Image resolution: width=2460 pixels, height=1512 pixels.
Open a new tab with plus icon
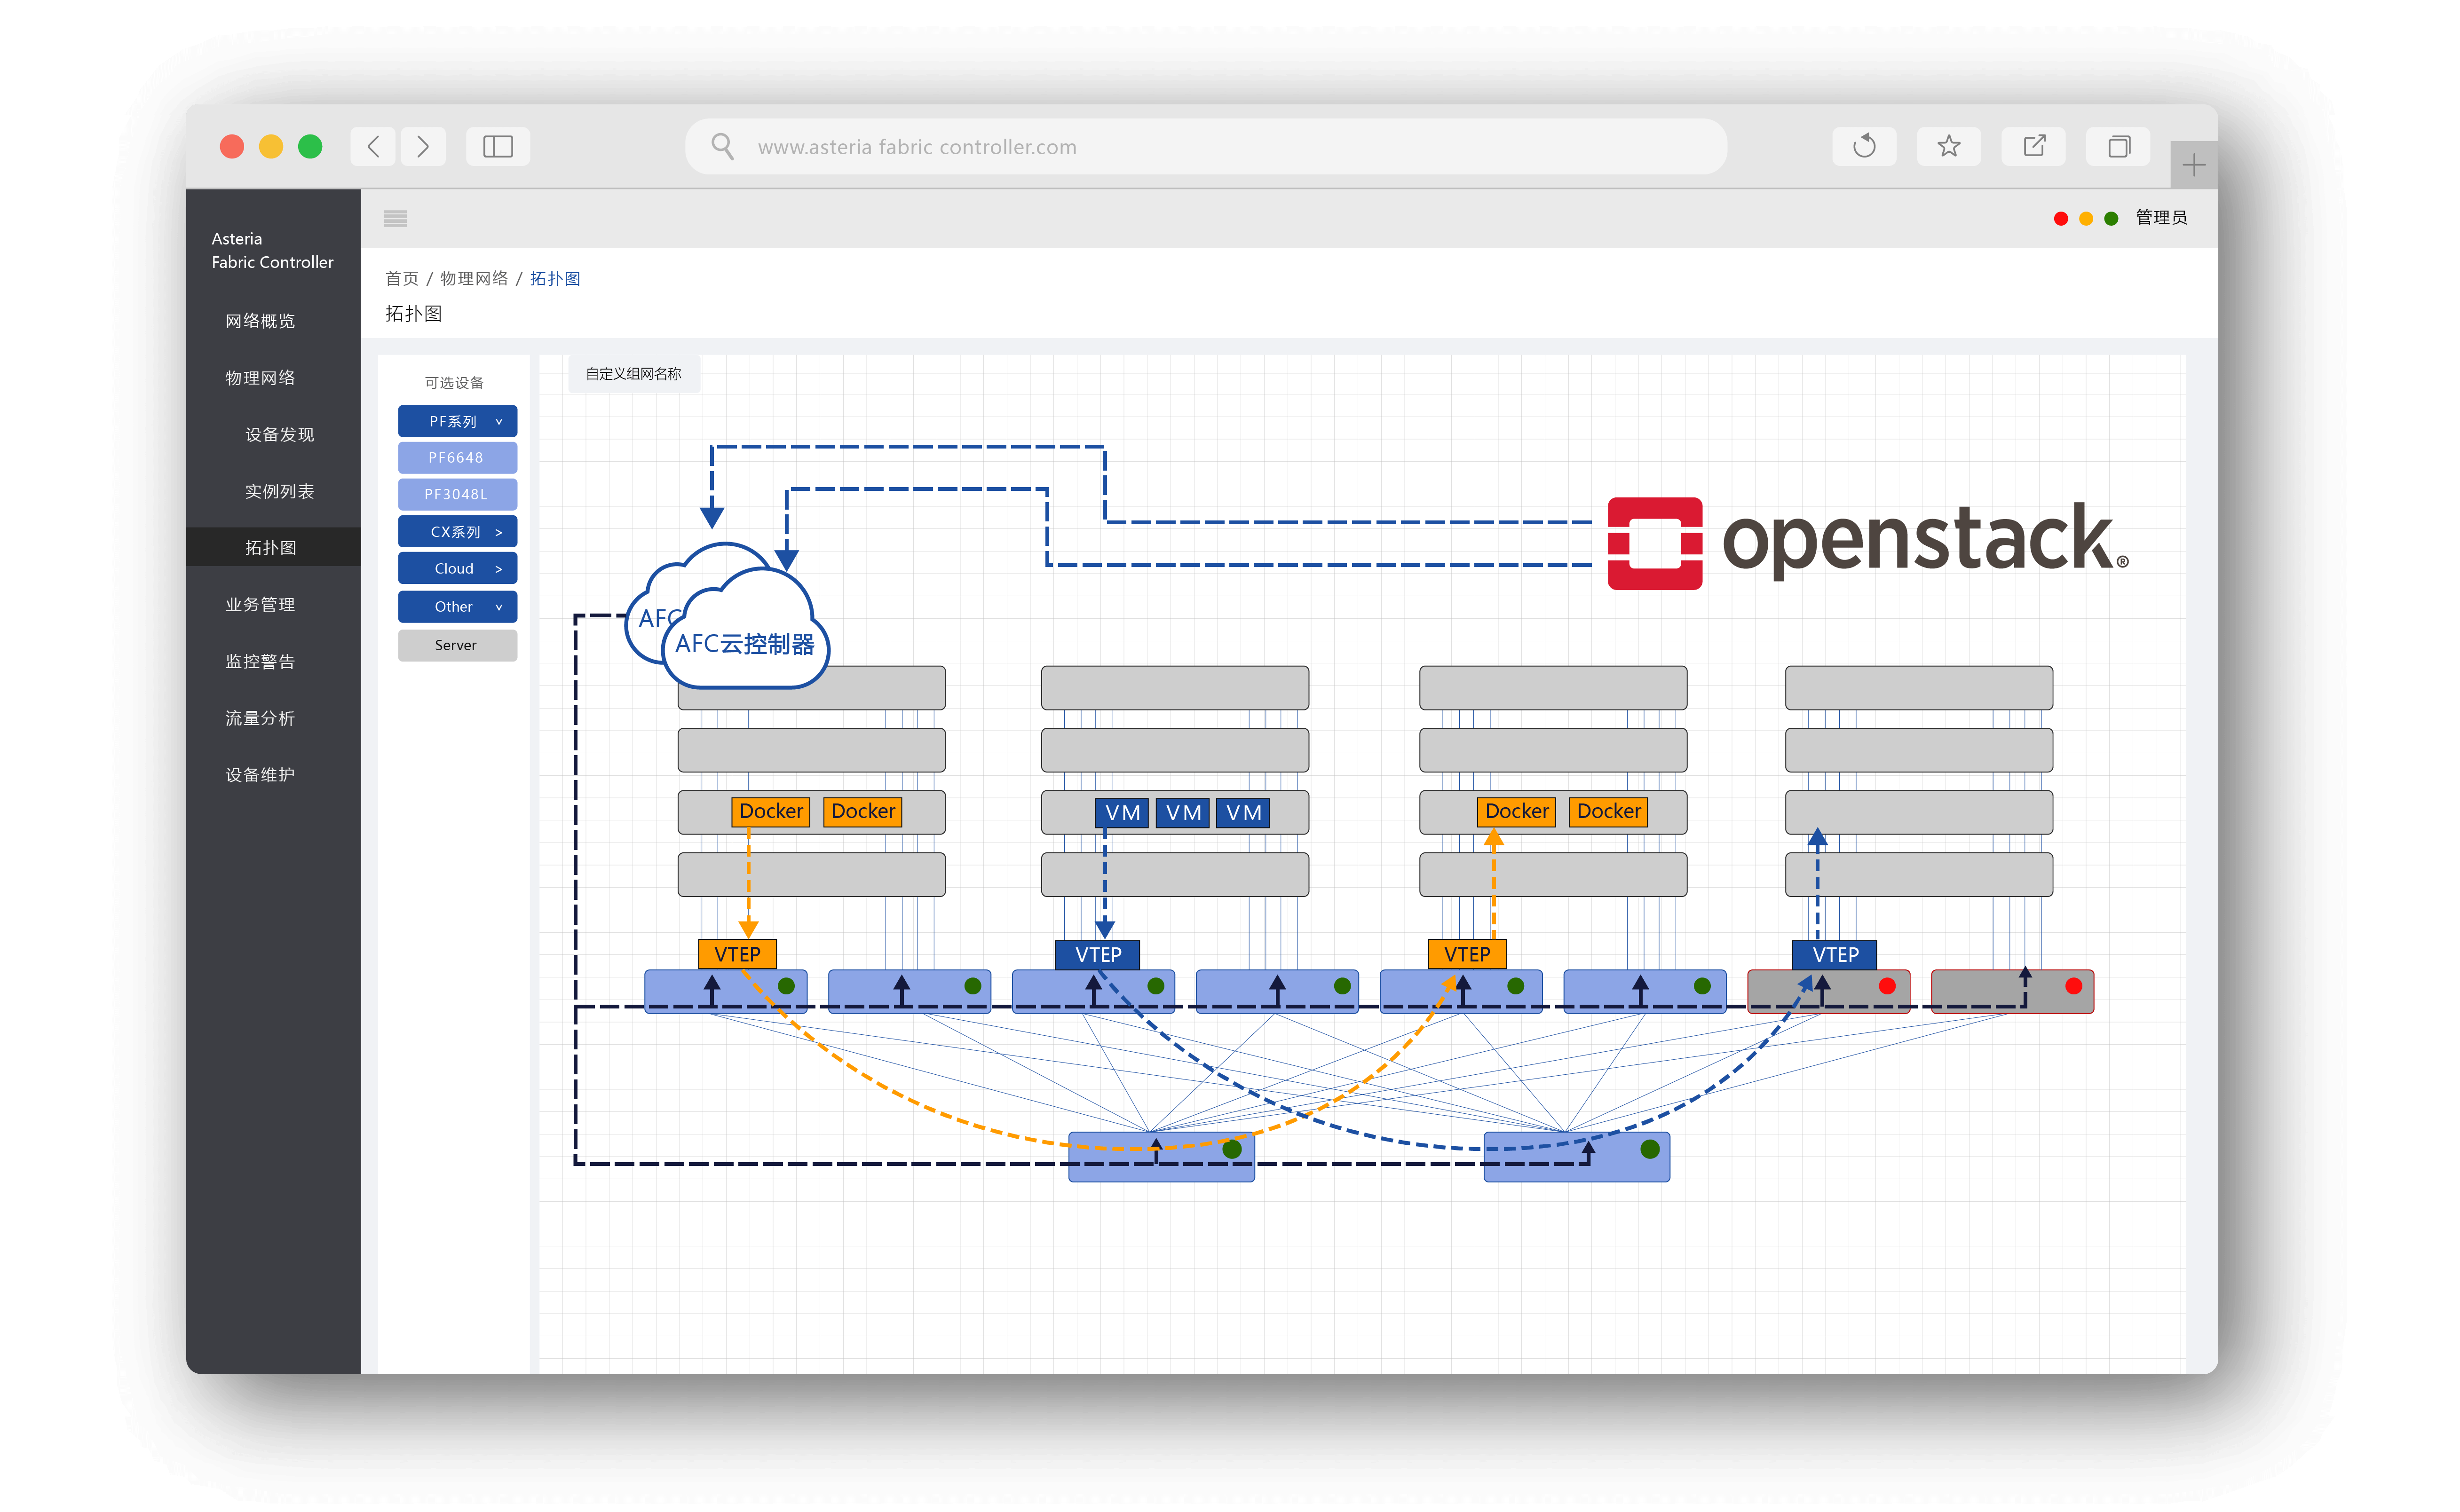coord(2194,165)
